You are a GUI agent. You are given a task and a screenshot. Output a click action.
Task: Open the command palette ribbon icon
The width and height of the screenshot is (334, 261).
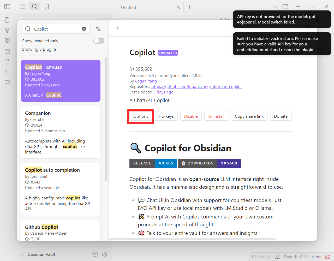[x=7, y=72]
